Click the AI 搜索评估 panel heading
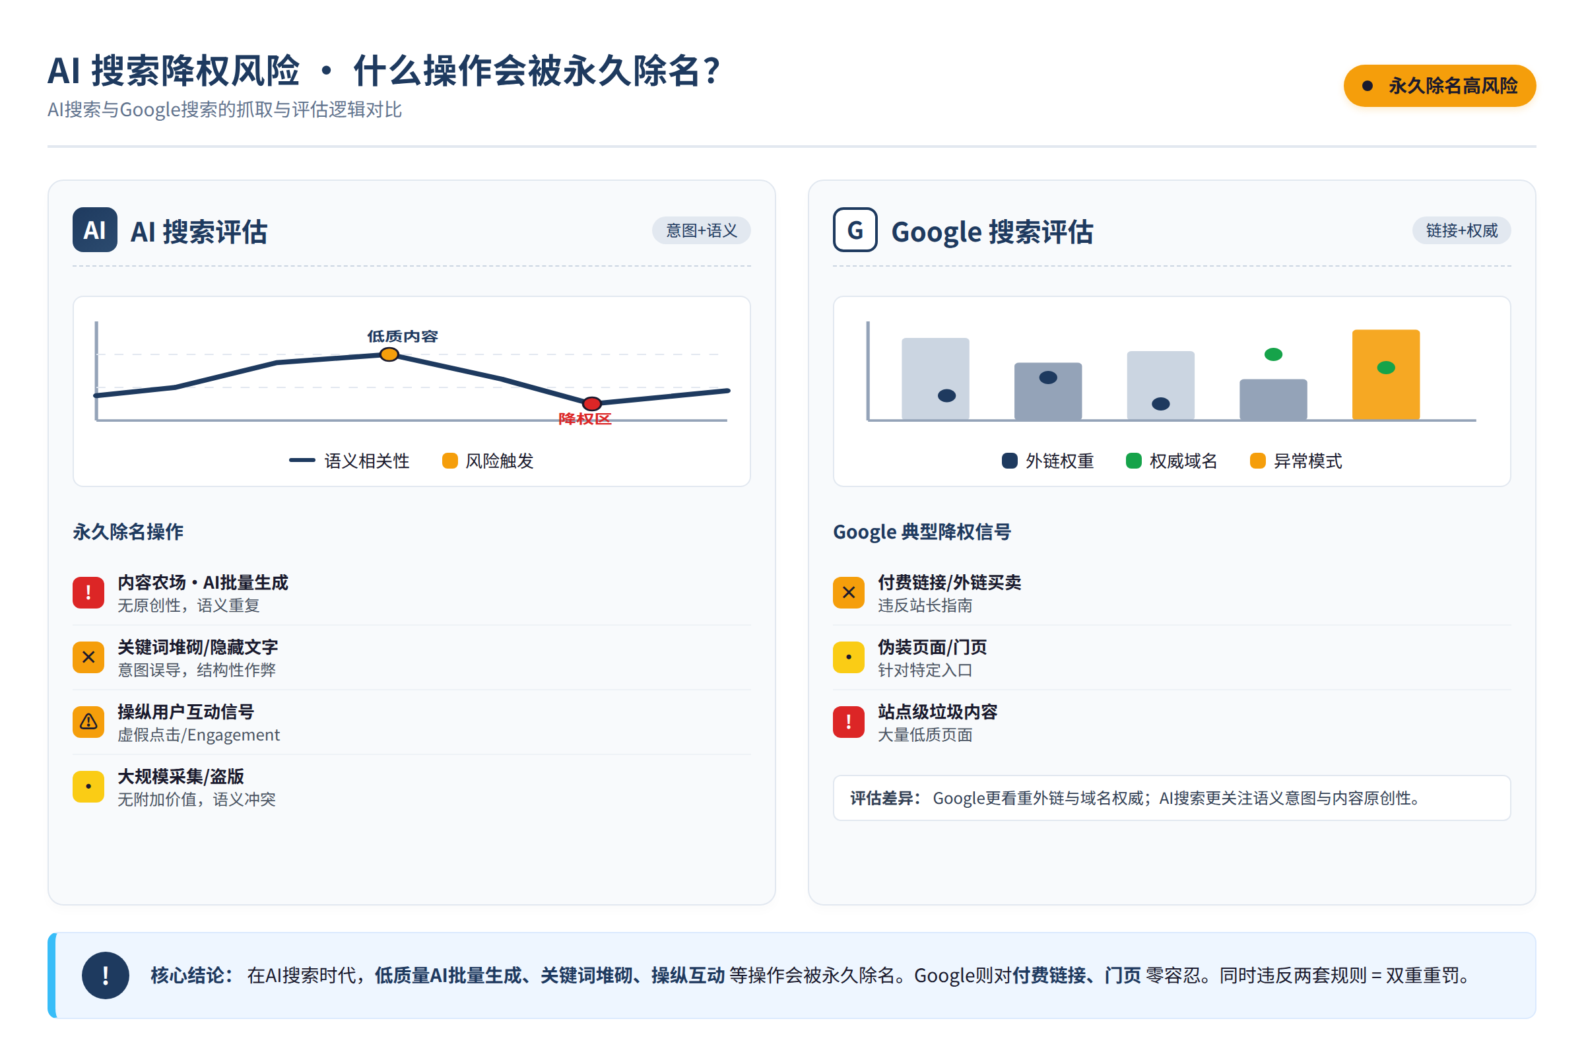This screenshot has height=1056, width=1584. [199, 232]
